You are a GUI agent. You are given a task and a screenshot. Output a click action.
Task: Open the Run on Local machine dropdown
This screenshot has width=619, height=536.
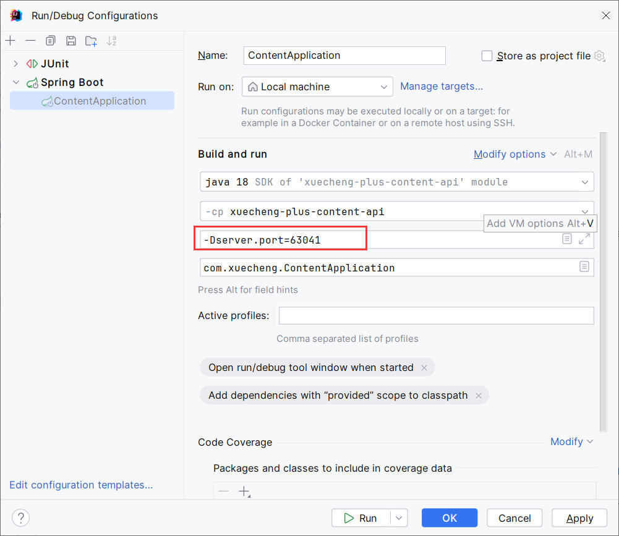pyautogui.click(x=317, y=87)
